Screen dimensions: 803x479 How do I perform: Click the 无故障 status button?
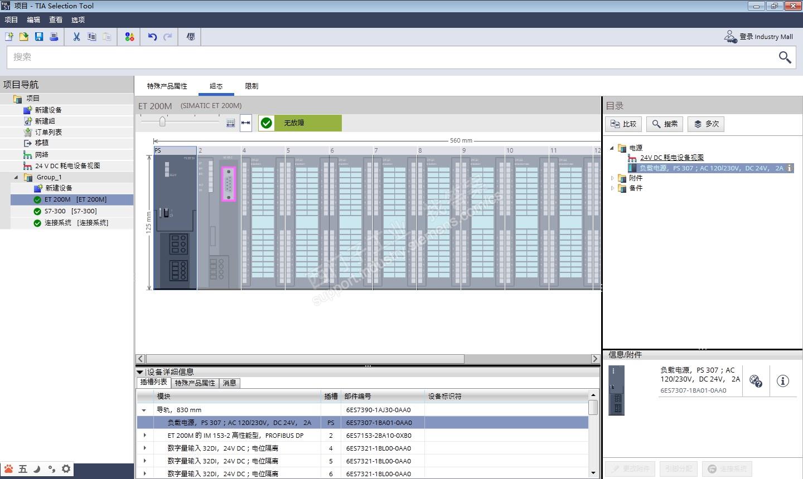[x=300, y=123]
